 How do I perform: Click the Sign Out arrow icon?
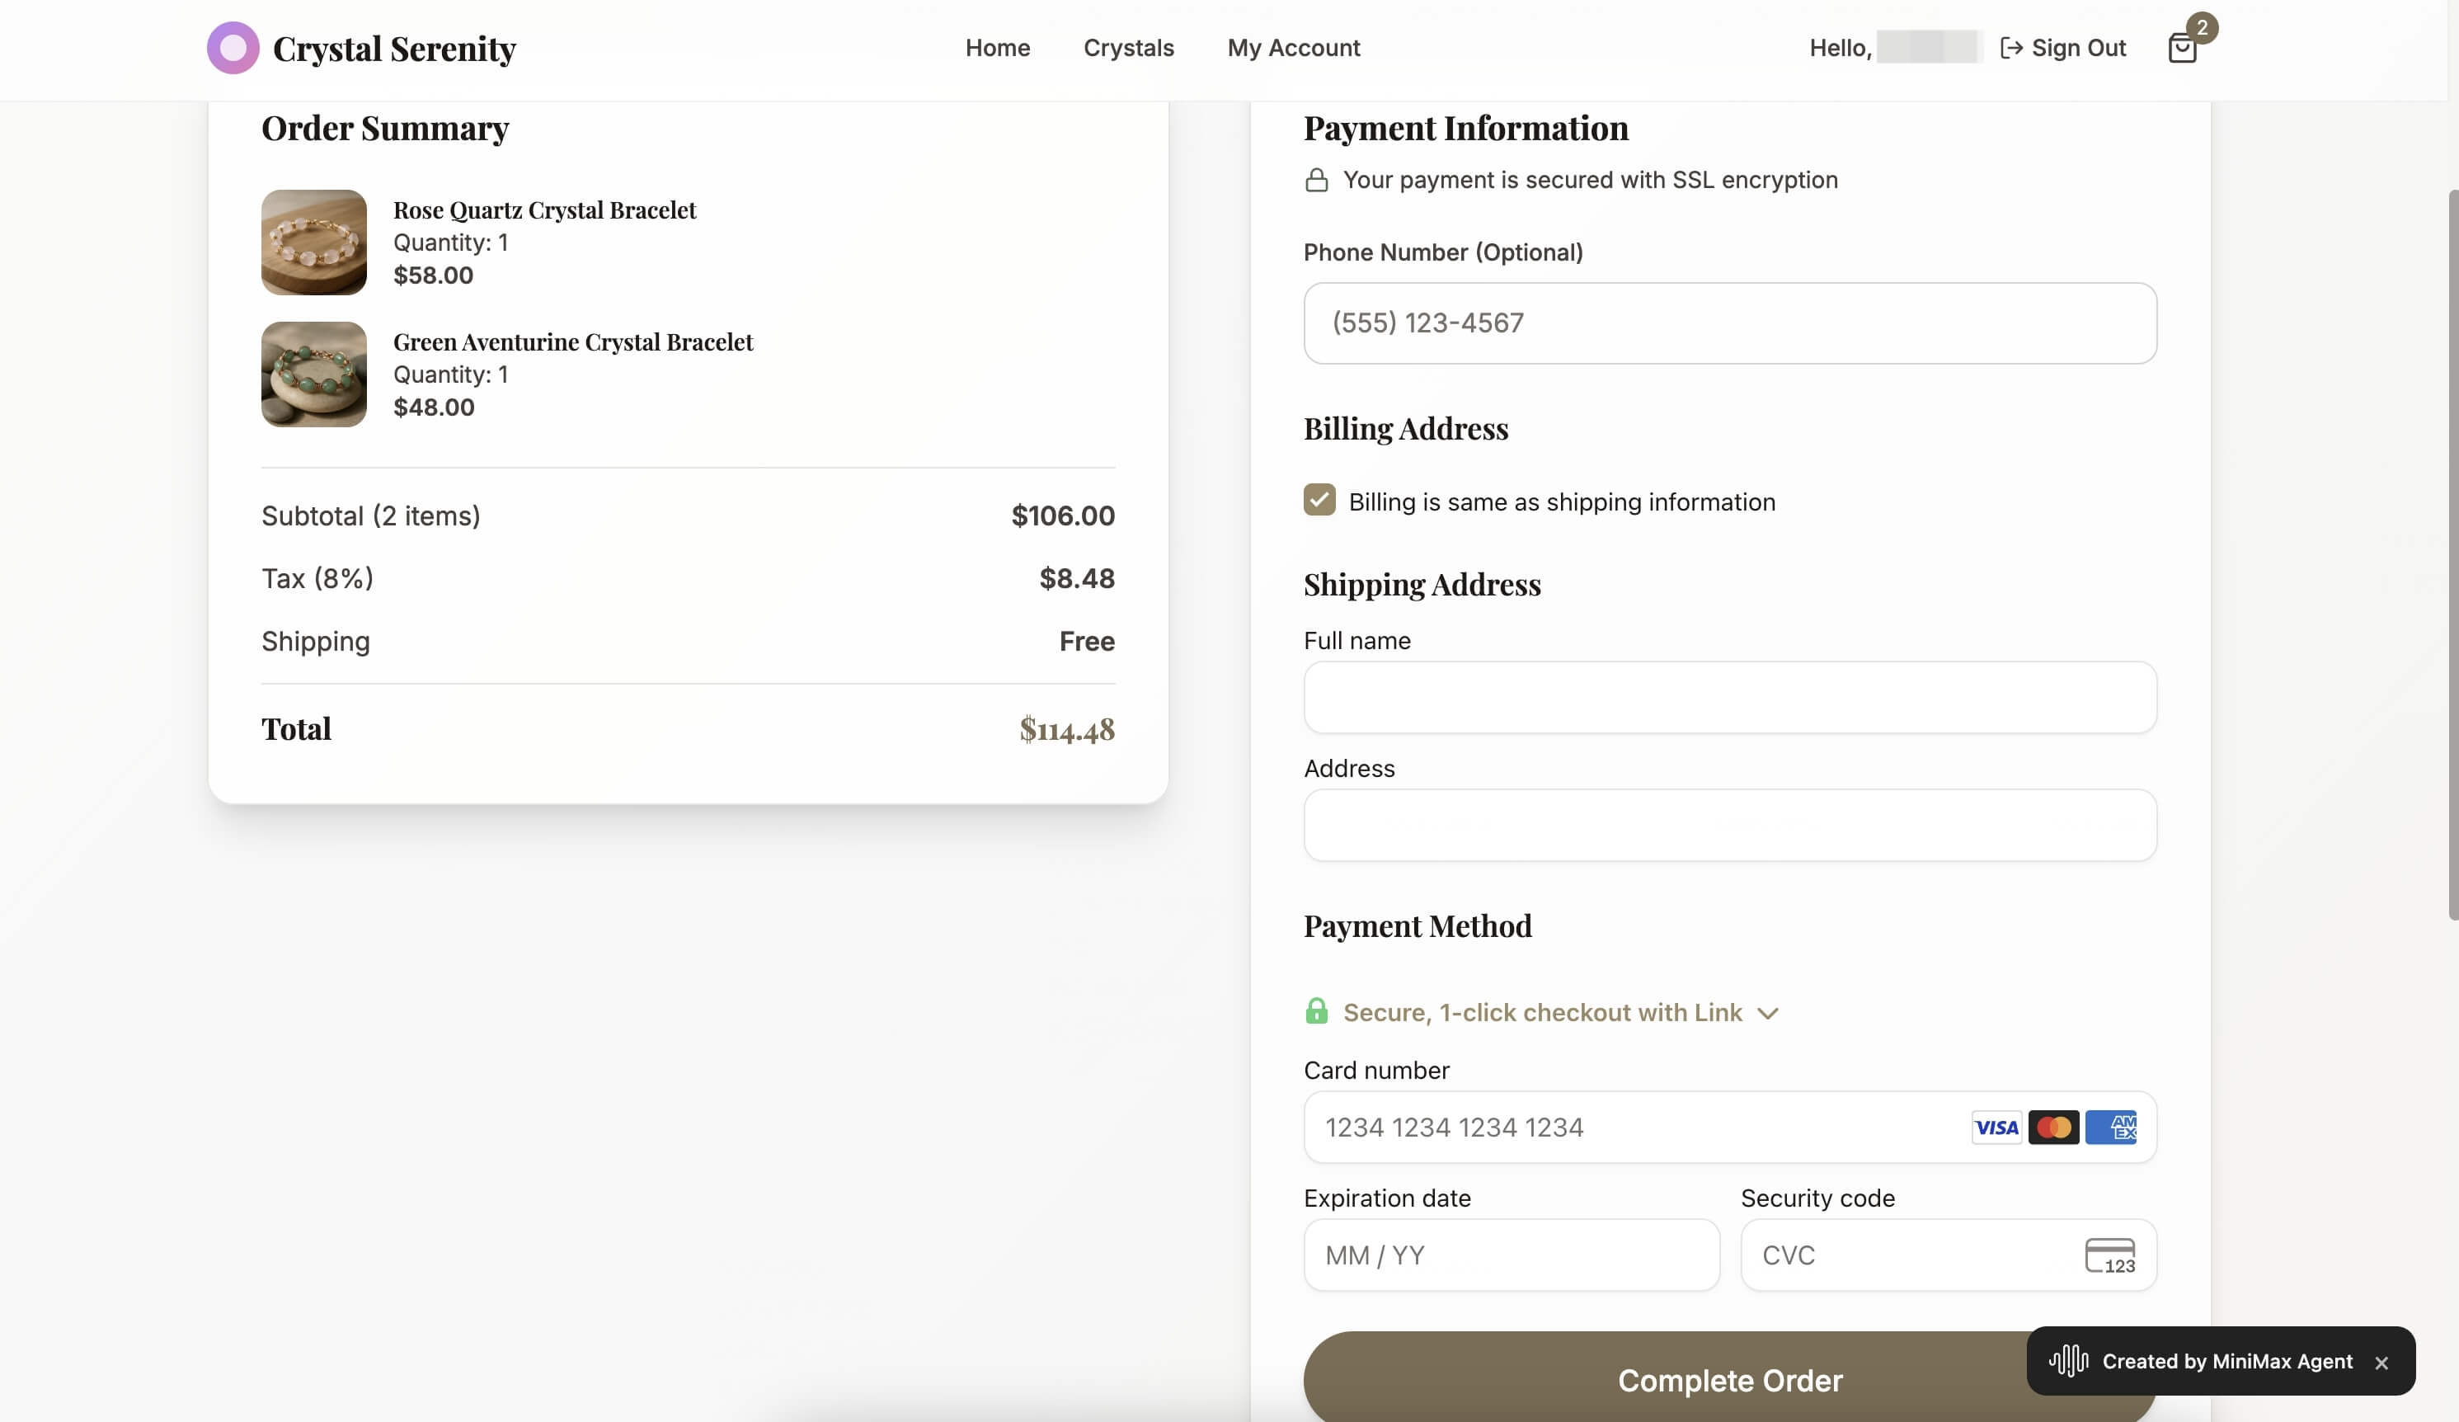click(x=2010, y=48)
